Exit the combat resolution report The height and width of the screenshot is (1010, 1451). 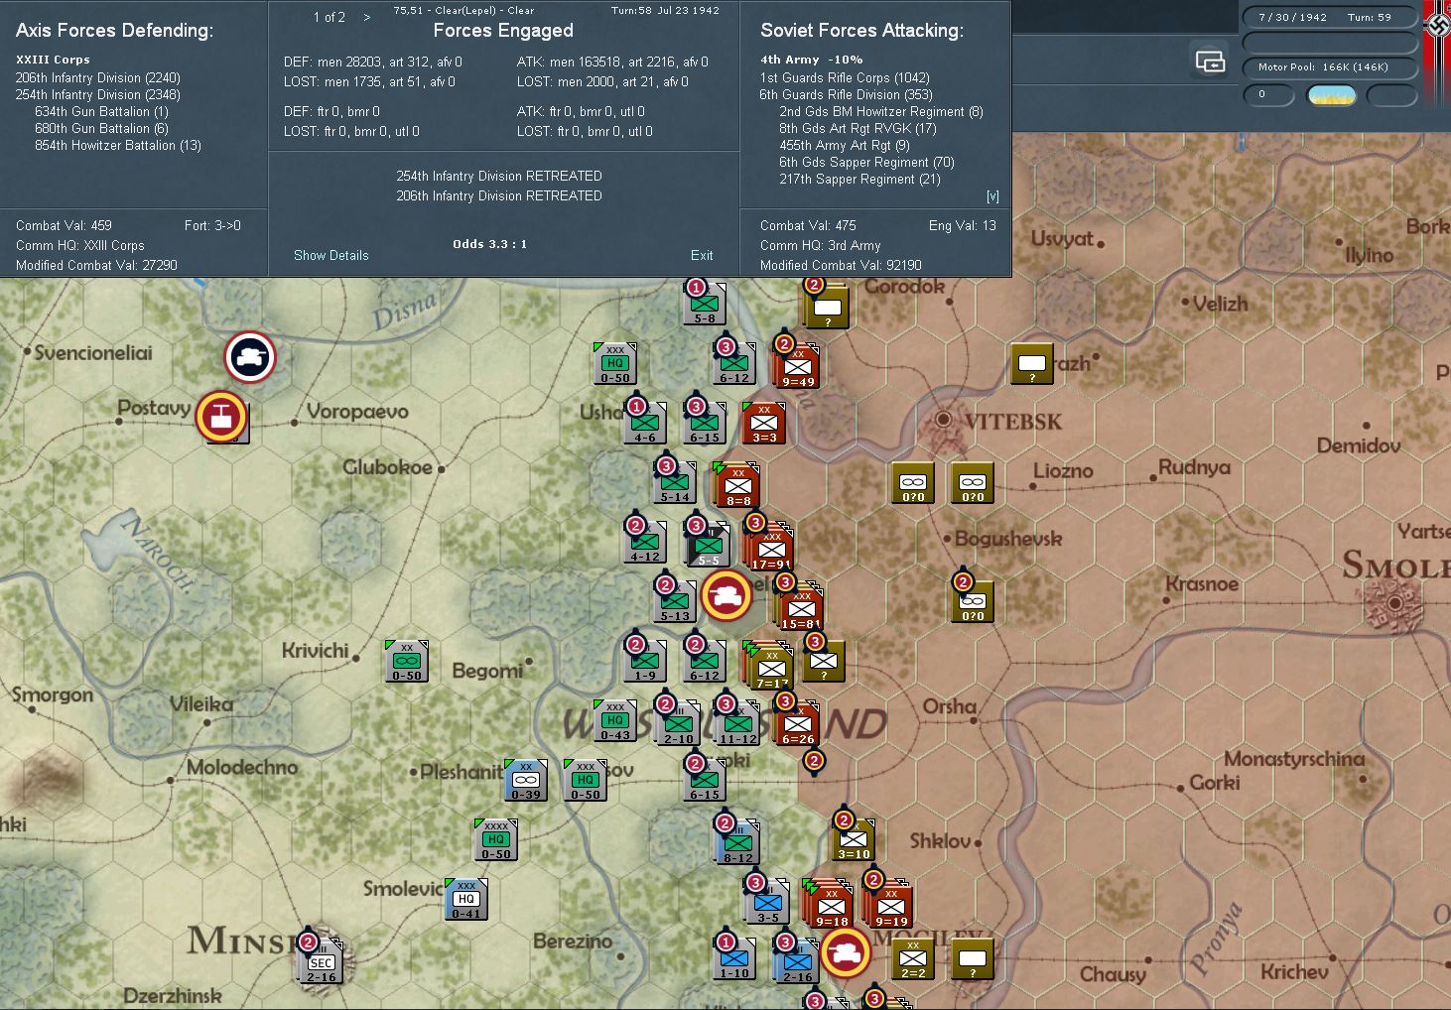(x=702, y=255)
